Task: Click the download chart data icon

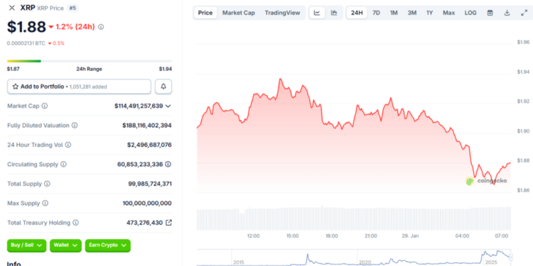Action: coord(507,13)
